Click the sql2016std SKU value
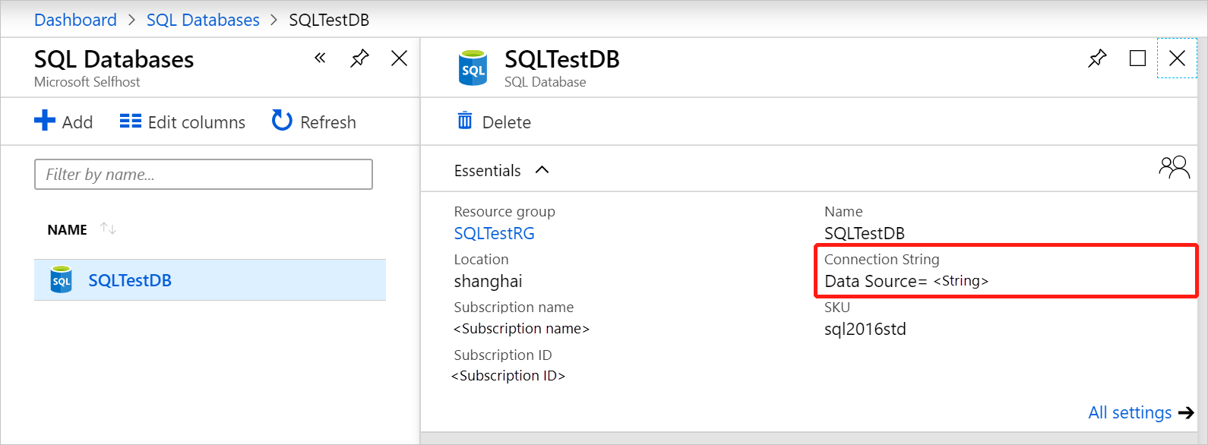This screenshot has width=1208, height=445. [x=865, y=330]
